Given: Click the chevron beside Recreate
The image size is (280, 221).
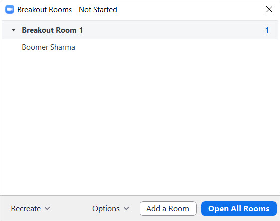Looking at the screenshot, I should tap(47, 208).
